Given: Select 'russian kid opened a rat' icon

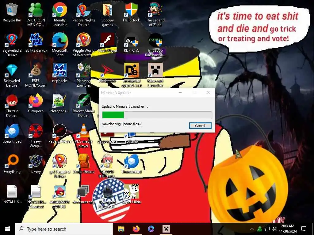Looking at the screenshot, I should 131,76.
